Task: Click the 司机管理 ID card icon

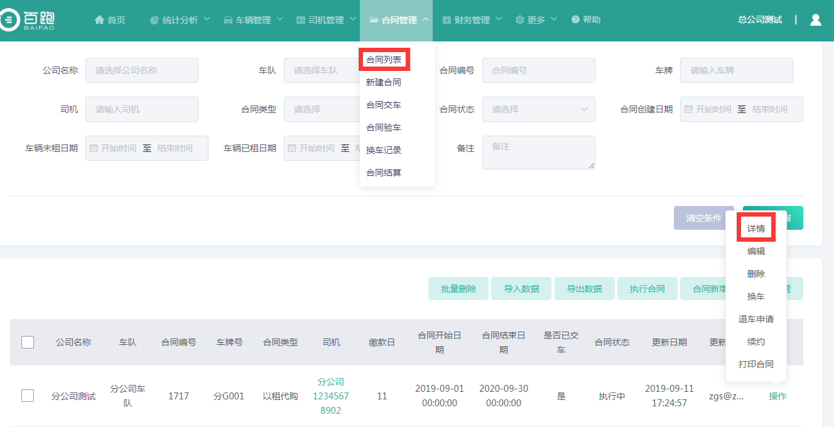Action: pyautogui.click(x=301, y=20)
